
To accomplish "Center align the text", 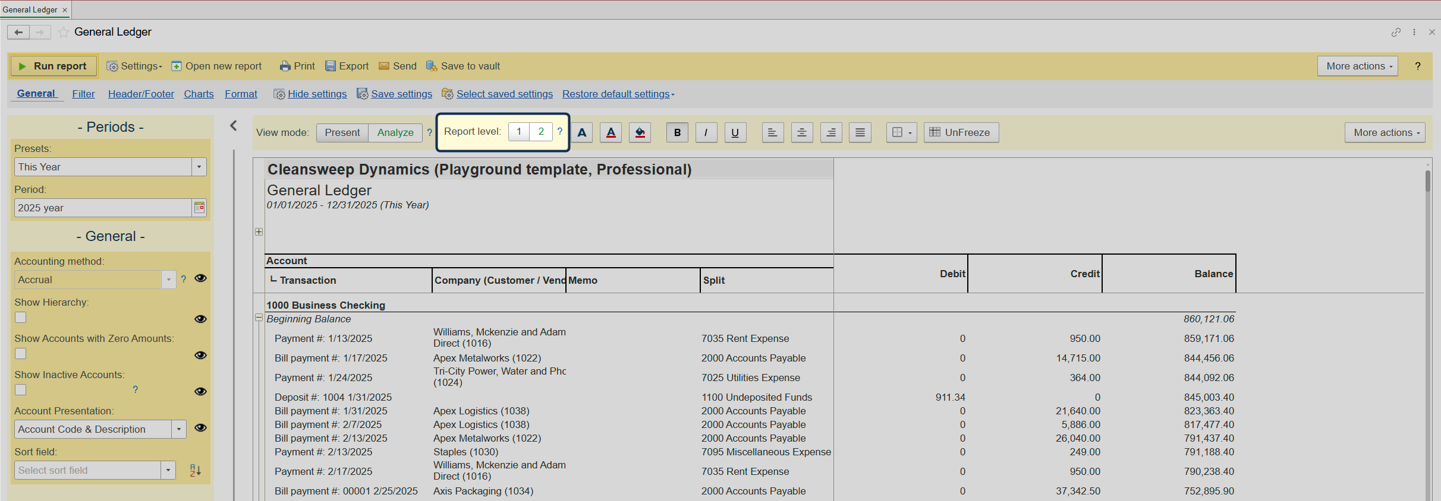I will pyautogui.click(x=801, y=132).
